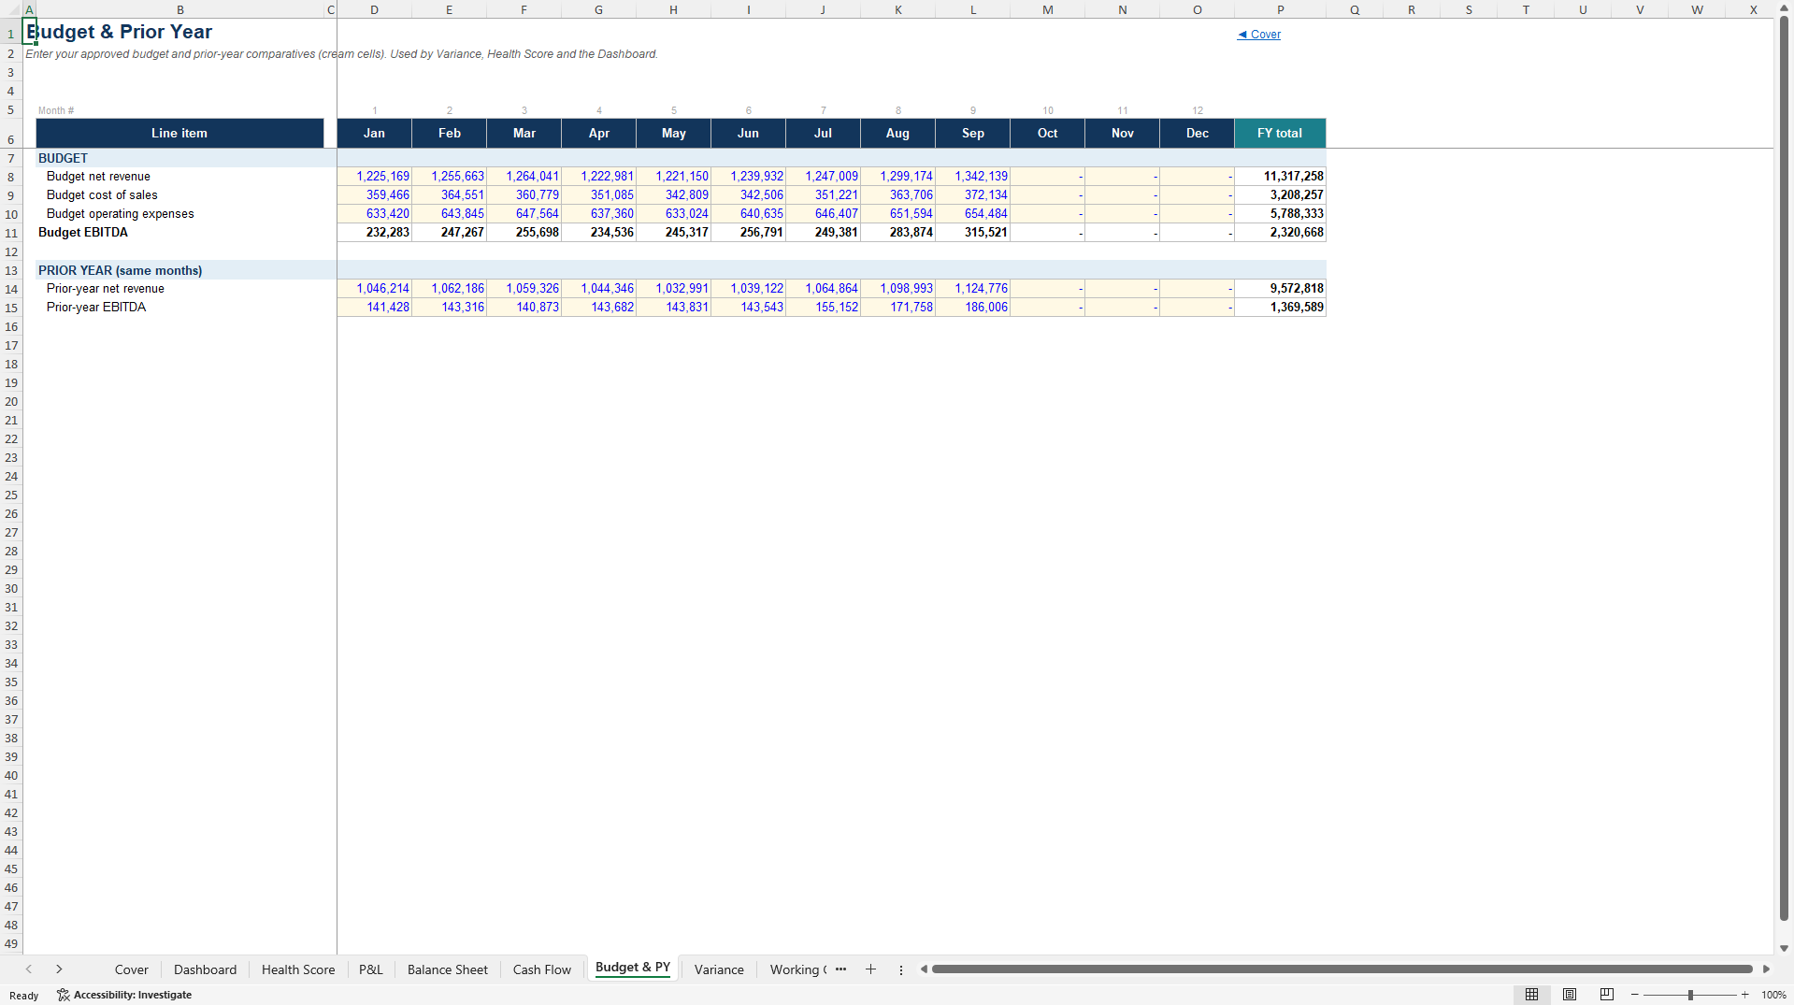
Task: Open the P&L sheet tab
Action: (x=370, y=969)
